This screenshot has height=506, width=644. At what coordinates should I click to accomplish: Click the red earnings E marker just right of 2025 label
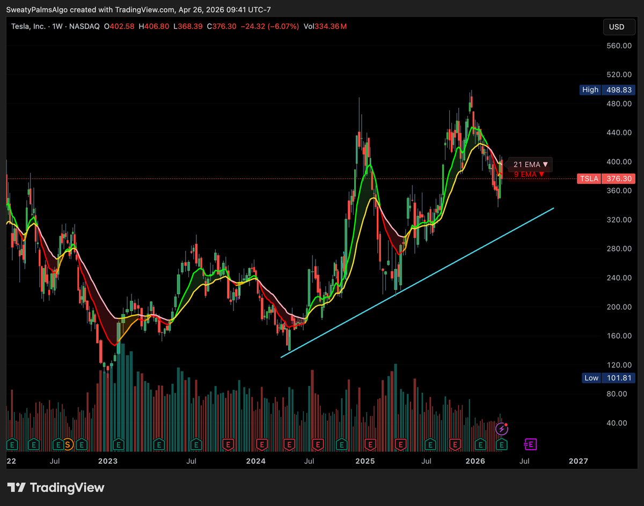[370, 444]
